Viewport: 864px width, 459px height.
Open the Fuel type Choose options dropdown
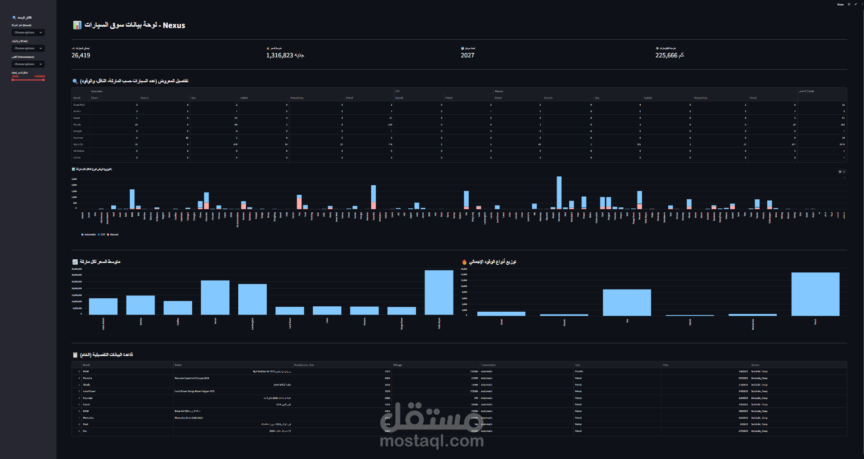28,48
